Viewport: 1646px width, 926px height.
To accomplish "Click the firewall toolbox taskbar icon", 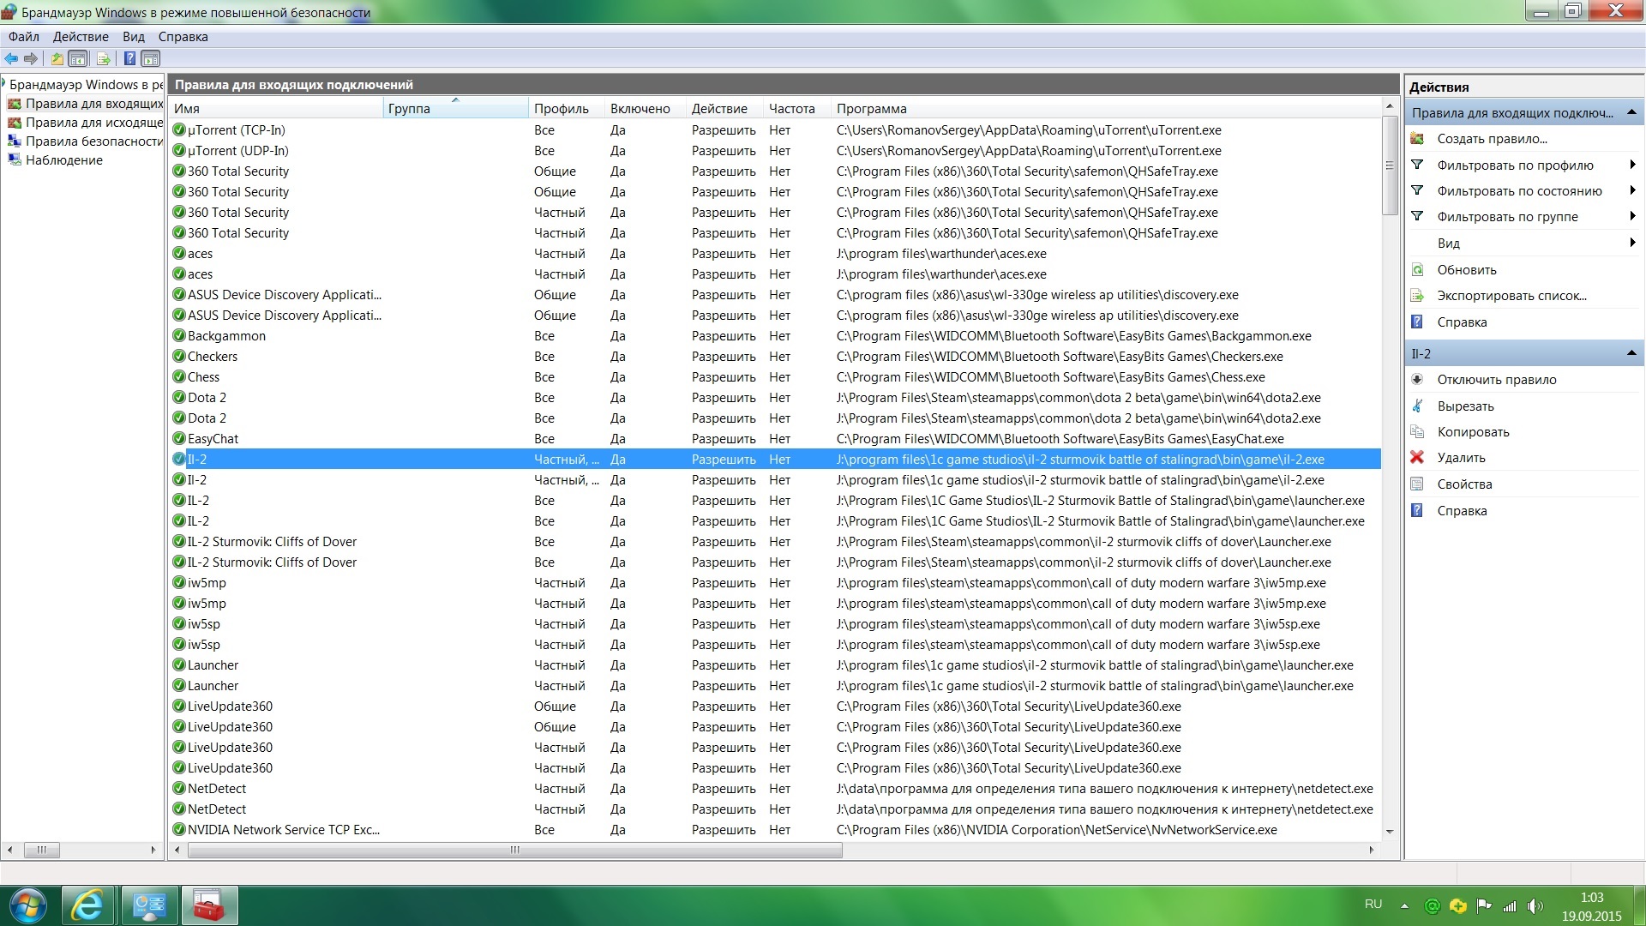I will pos(208,905).
